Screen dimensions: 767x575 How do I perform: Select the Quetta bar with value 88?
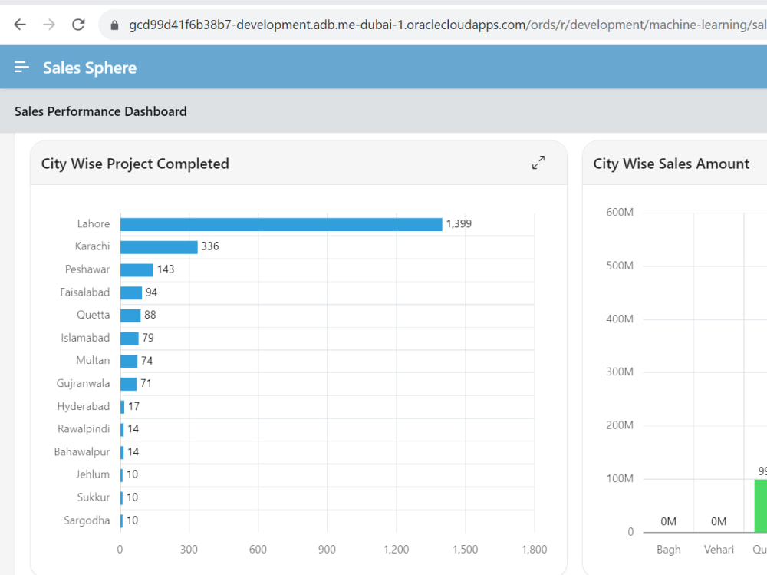coord(130,316)
